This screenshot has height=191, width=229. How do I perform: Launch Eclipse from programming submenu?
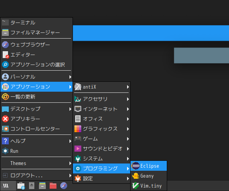click(x=149, y=166)
